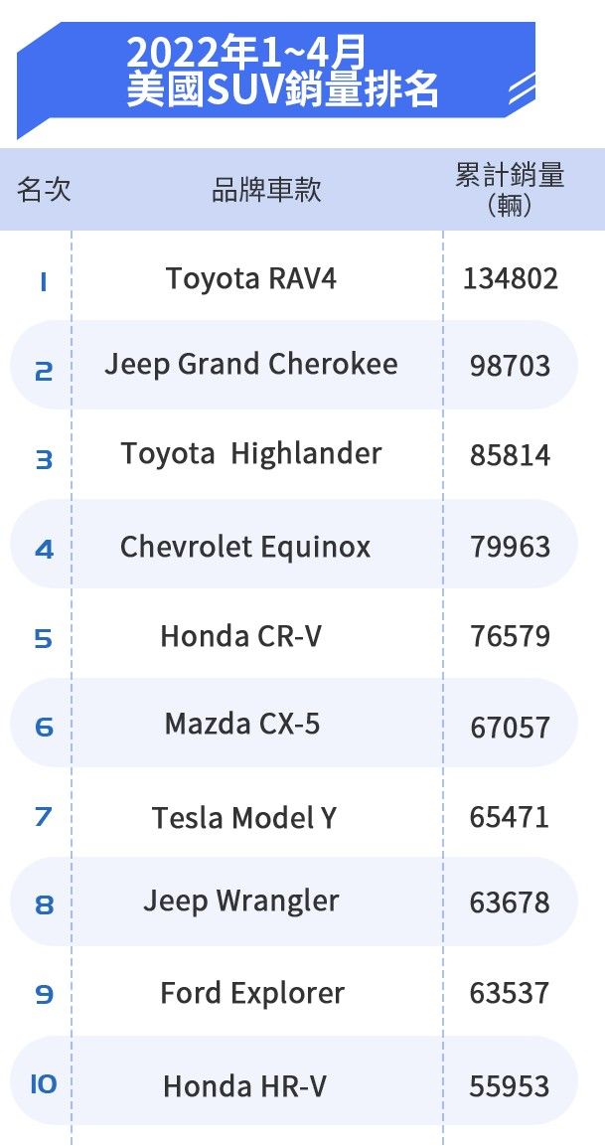Click rank number 10 label
The image size is (605, 1146).
[43, 1084]
